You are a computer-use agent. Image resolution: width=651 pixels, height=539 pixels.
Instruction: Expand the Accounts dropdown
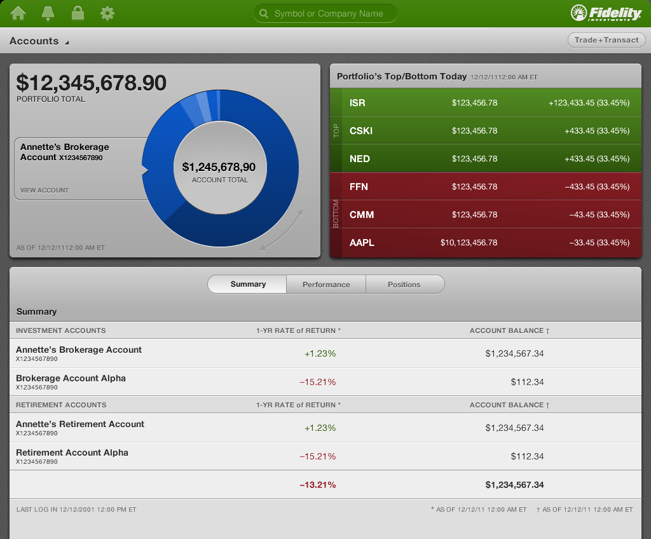[x=39, y=41]
